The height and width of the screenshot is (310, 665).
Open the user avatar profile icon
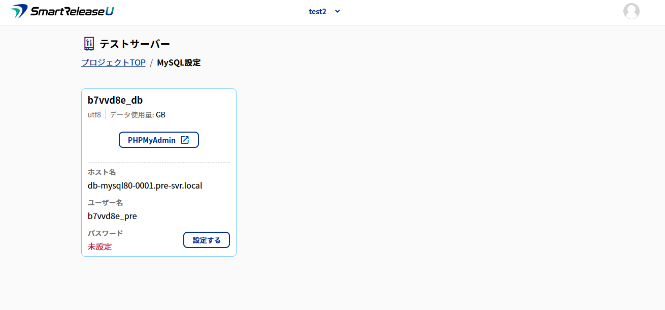631,11
